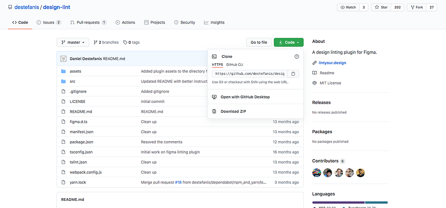Click the terminal icon beside Clone
Viewport: 446px width, 208px height.
(215, 57)
